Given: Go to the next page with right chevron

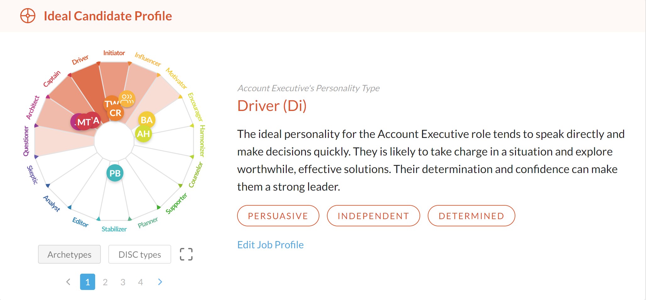Looking at the screenshot, I should coord(160,282).
